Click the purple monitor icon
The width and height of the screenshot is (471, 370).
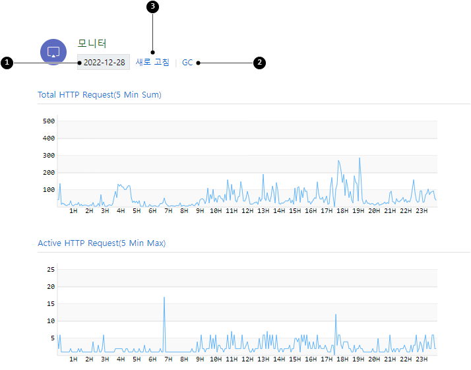click(53, 52)
